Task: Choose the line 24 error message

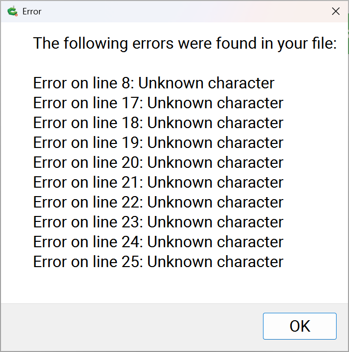Action: tap(158, 242)
